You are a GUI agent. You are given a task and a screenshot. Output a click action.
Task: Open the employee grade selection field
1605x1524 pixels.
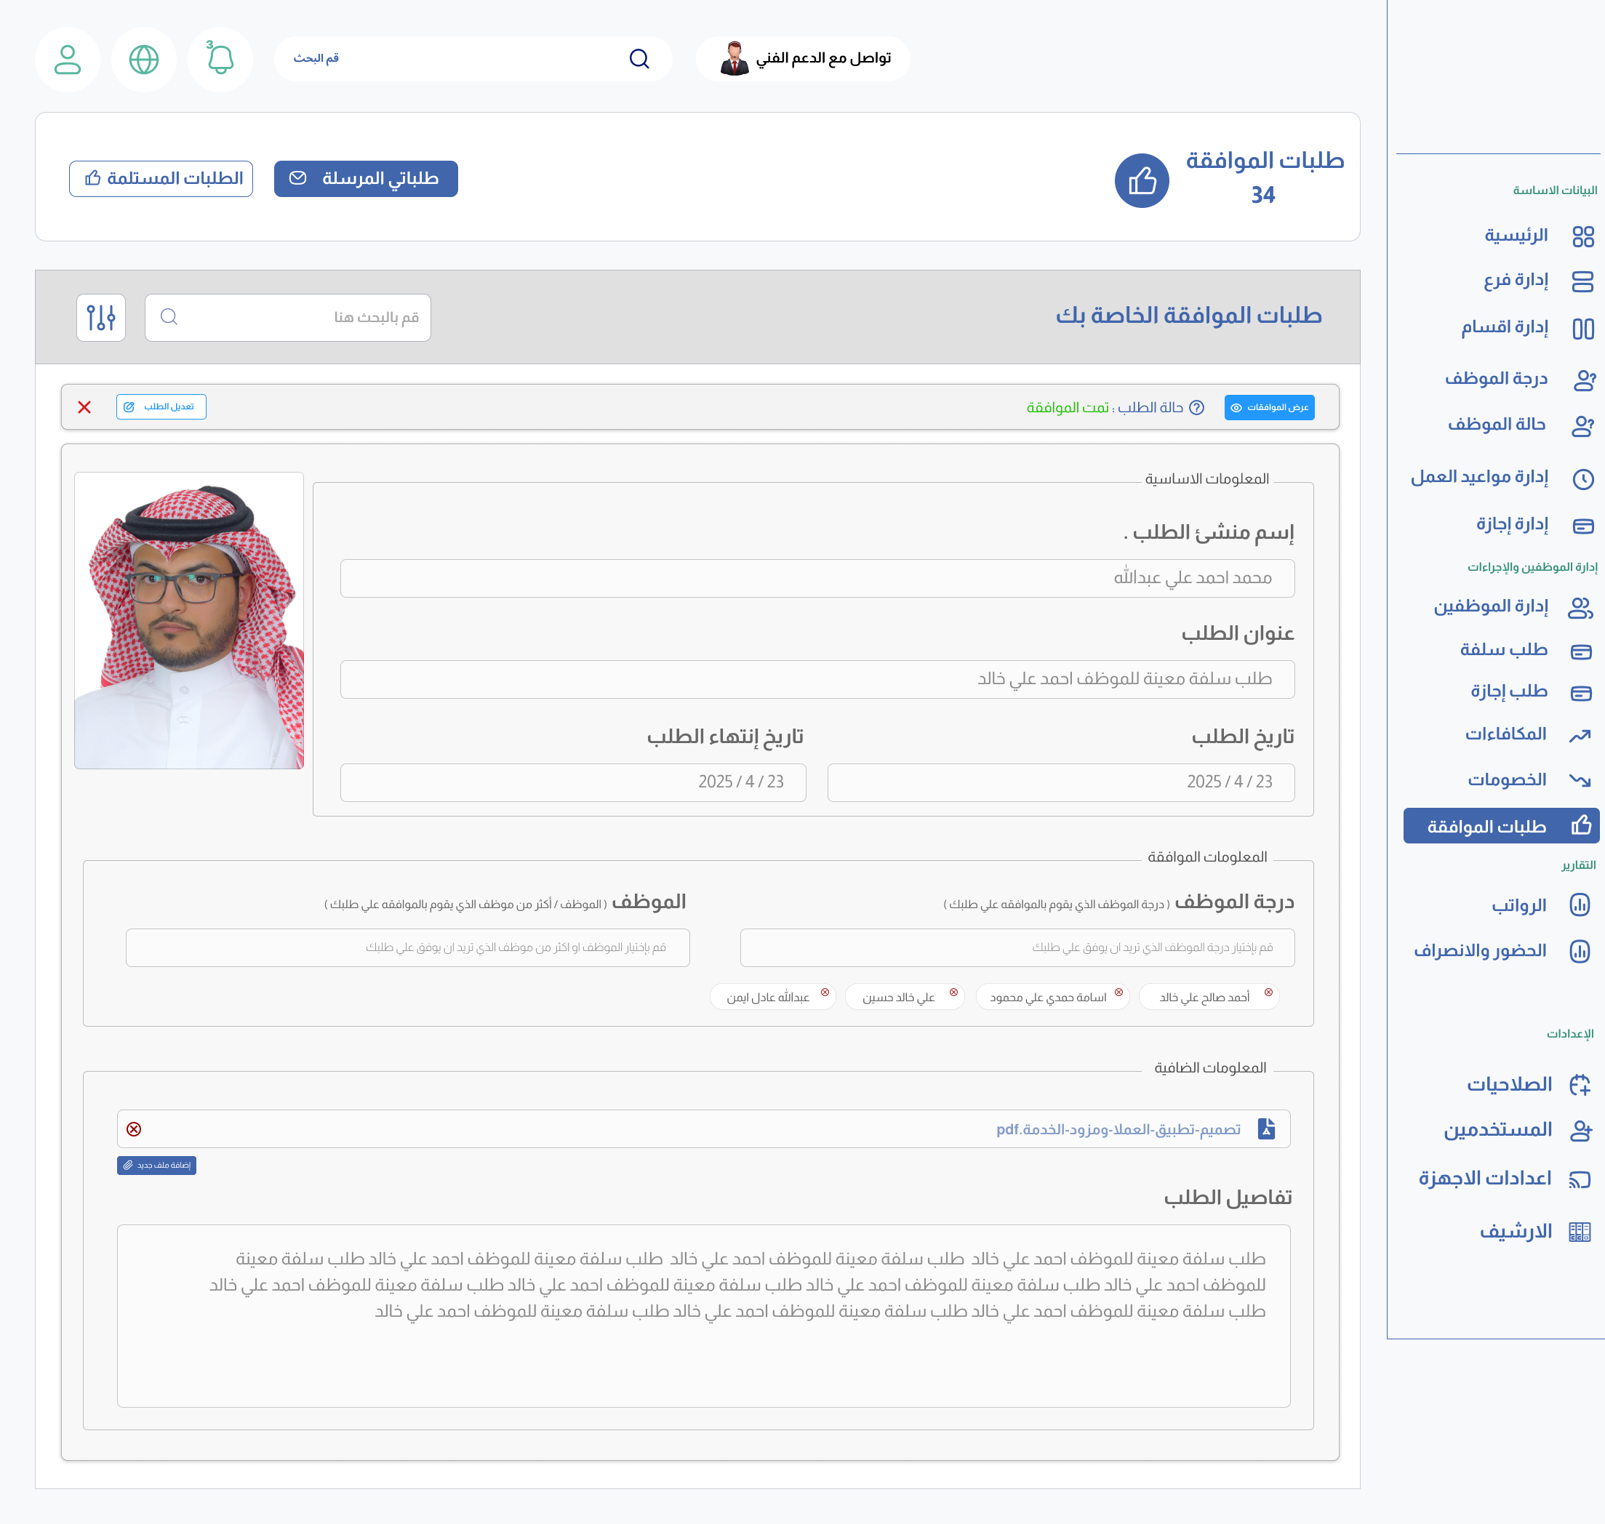point(1017,947)
